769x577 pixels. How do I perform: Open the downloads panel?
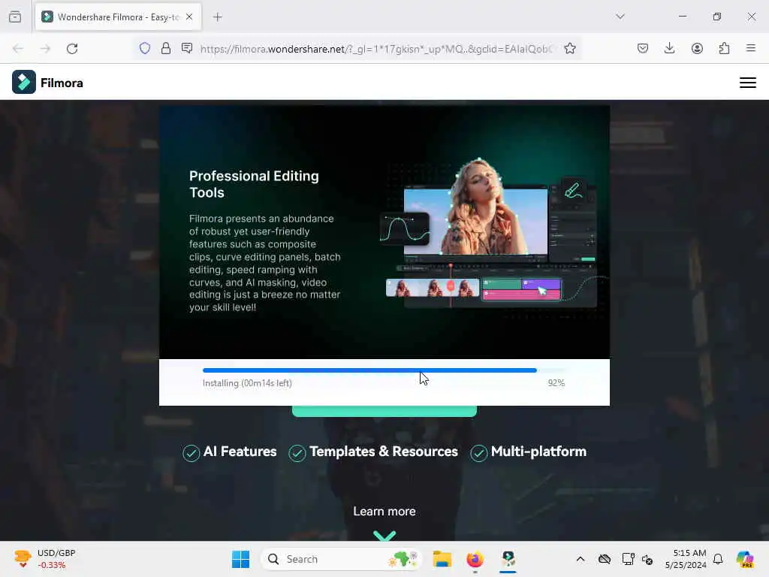[669, 48]
